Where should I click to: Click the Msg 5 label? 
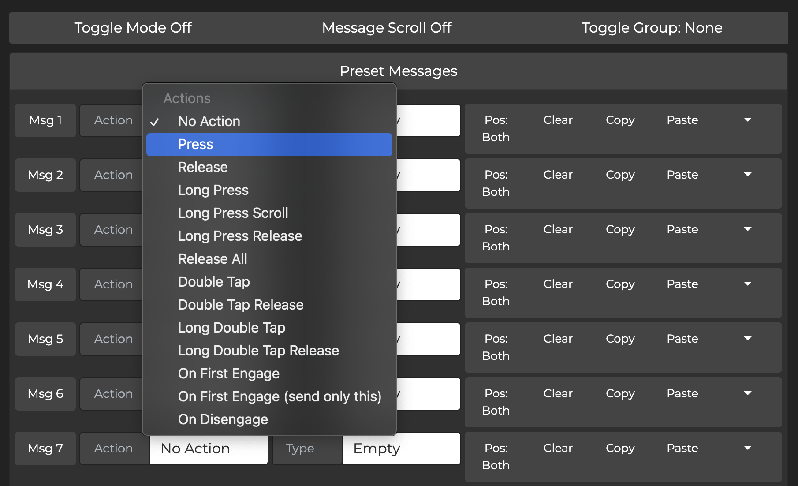coord(45,339)
